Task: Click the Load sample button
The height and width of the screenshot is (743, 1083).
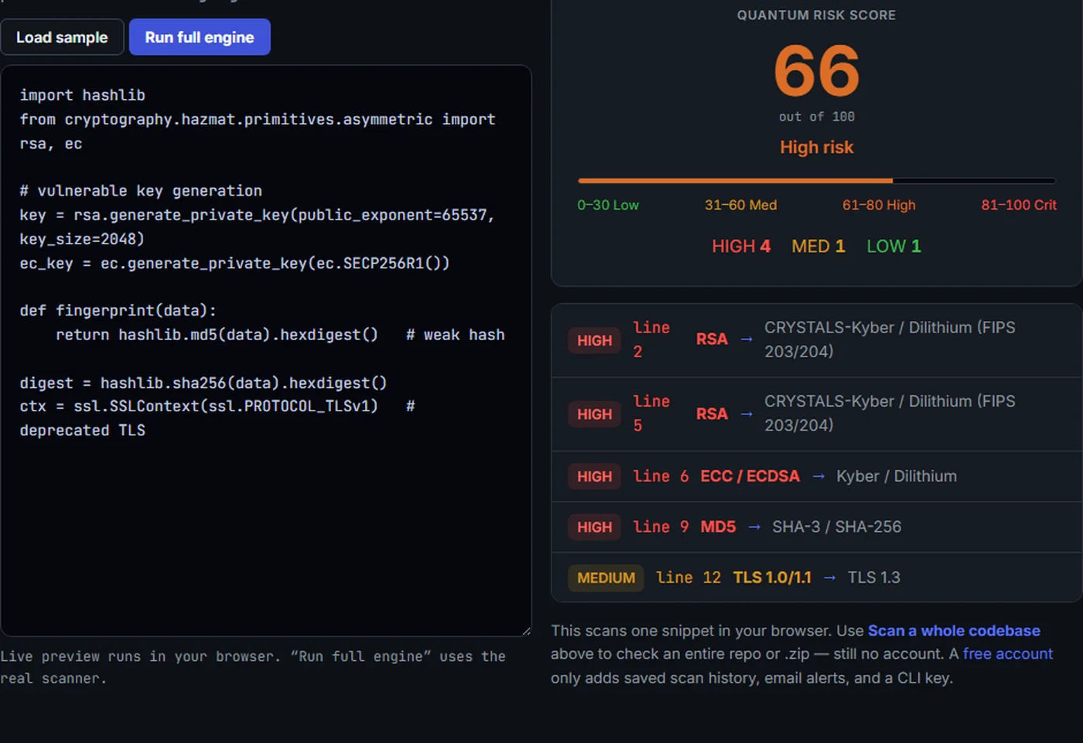Action: point(62,37)
